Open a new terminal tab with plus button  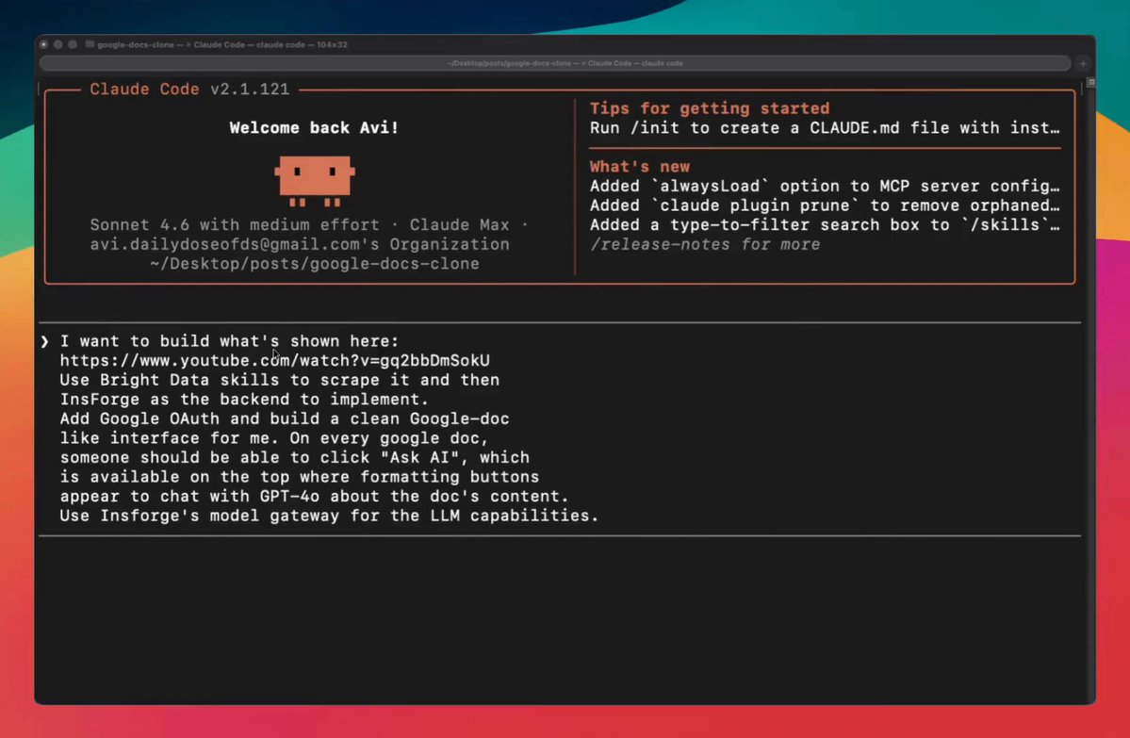(x=1083, y=63)
